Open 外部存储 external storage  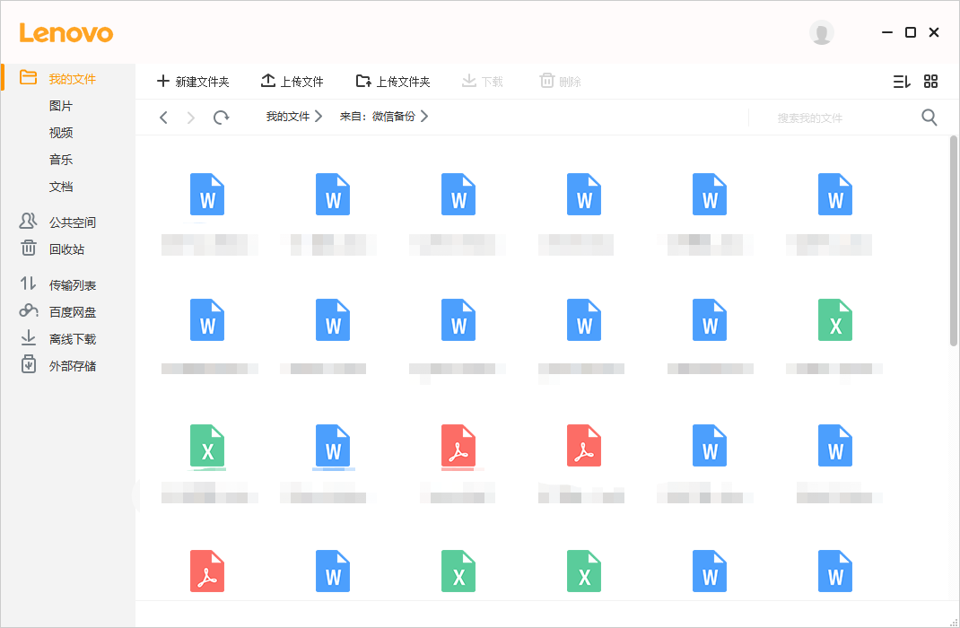[x=72, y=366]
